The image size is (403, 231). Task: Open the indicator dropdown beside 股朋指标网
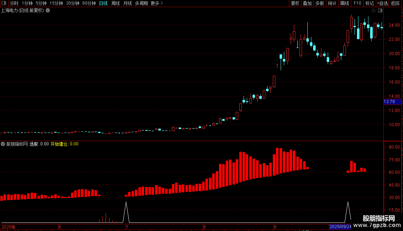click(3, 144)
